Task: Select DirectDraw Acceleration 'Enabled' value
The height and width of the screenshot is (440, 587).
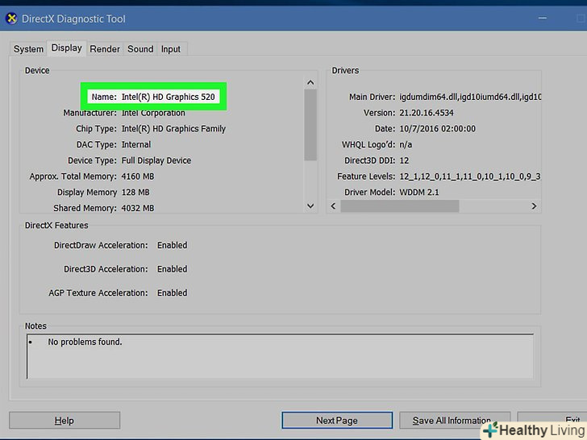Action: point(173,245)
